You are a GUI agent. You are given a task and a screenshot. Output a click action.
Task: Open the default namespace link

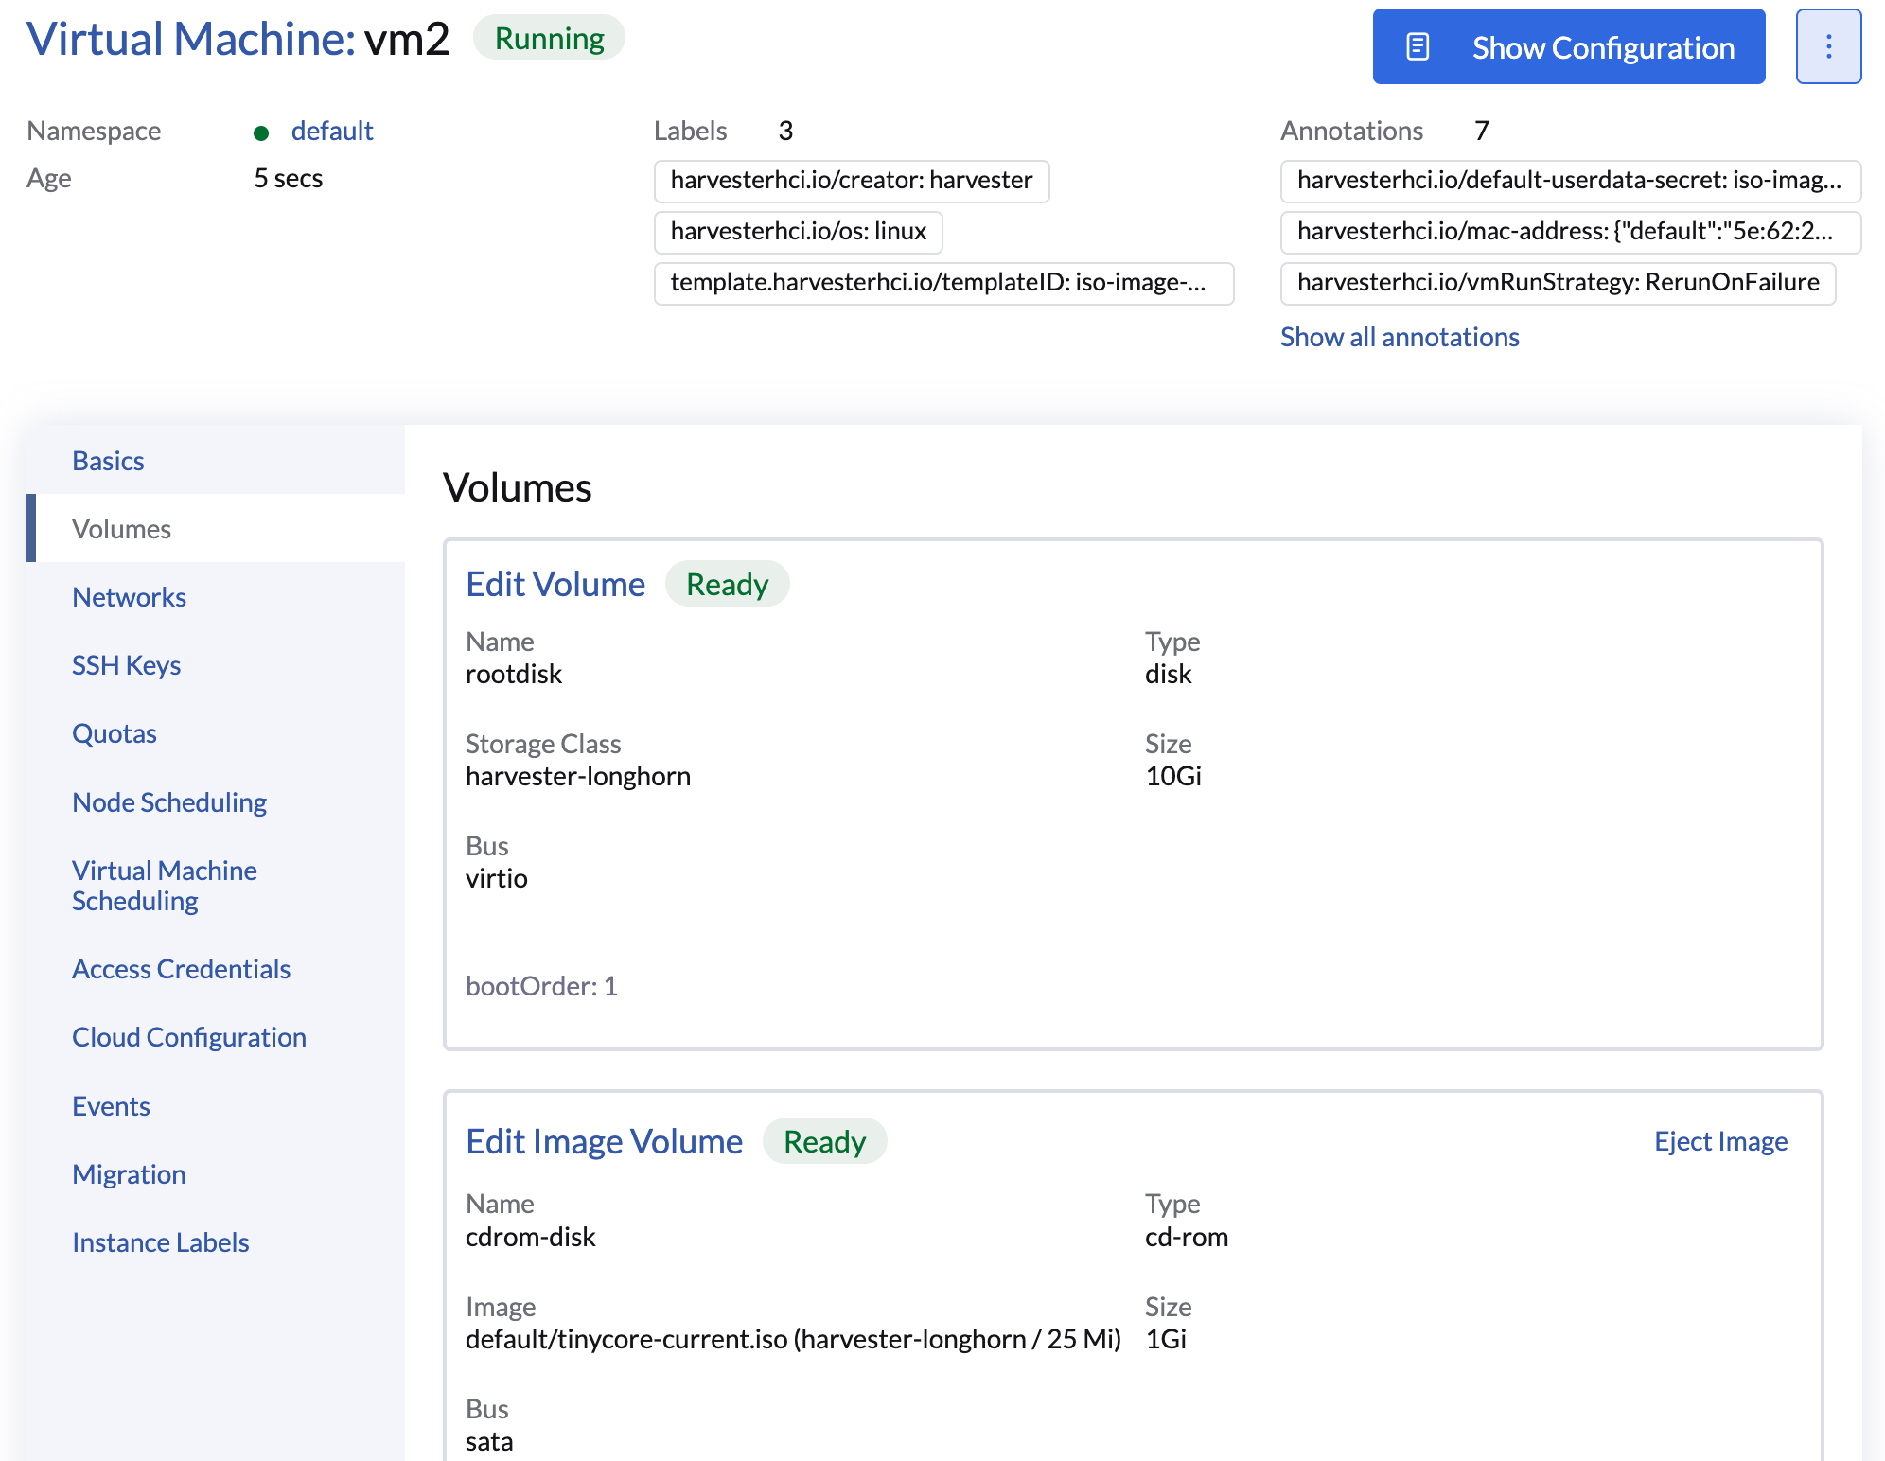point(331,131)
